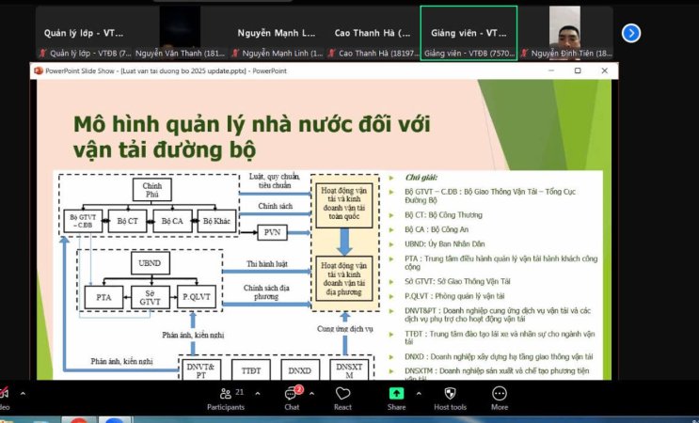Open the Participants panel

(226, 399)
